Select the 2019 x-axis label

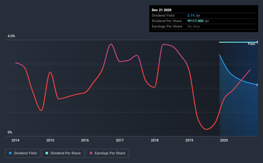189,140
